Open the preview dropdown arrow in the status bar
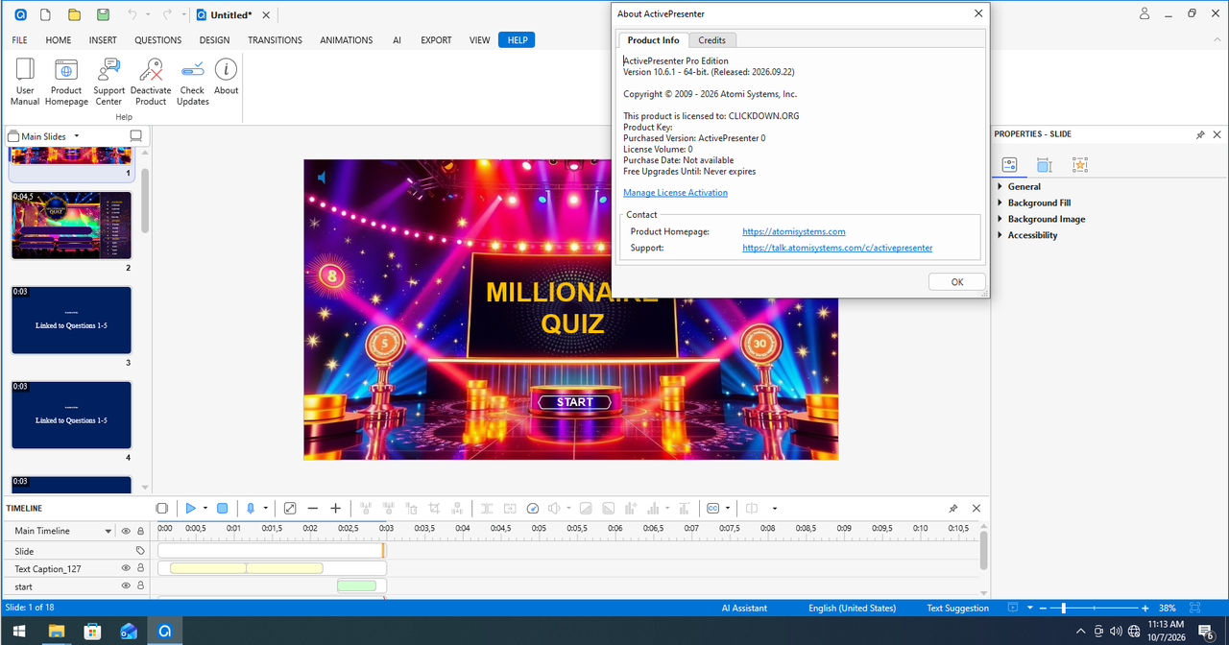The height and width of the screenshot is (645, 1229). pos(1030,608)
